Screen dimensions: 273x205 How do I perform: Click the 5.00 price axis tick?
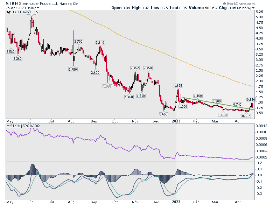259,17
